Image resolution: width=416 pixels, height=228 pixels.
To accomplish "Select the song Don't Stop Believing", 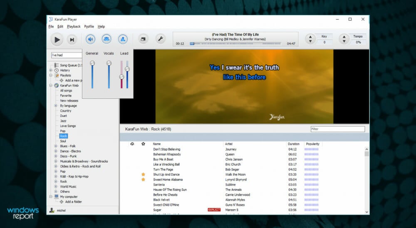I will [167, 149].
